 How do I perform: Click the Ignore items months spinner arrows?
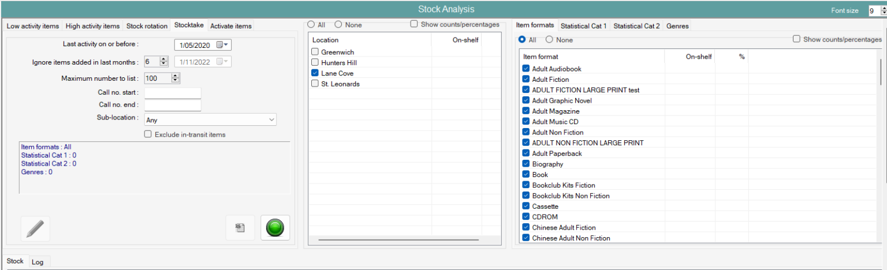[163, 62]
